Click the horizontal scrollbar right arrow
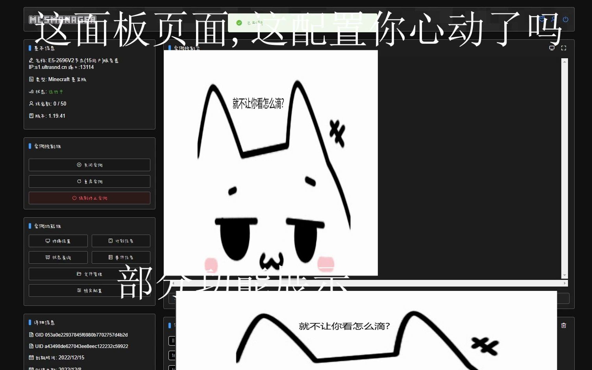The width and height of the screenshot is (592, 370). click(x=565, y=283)
